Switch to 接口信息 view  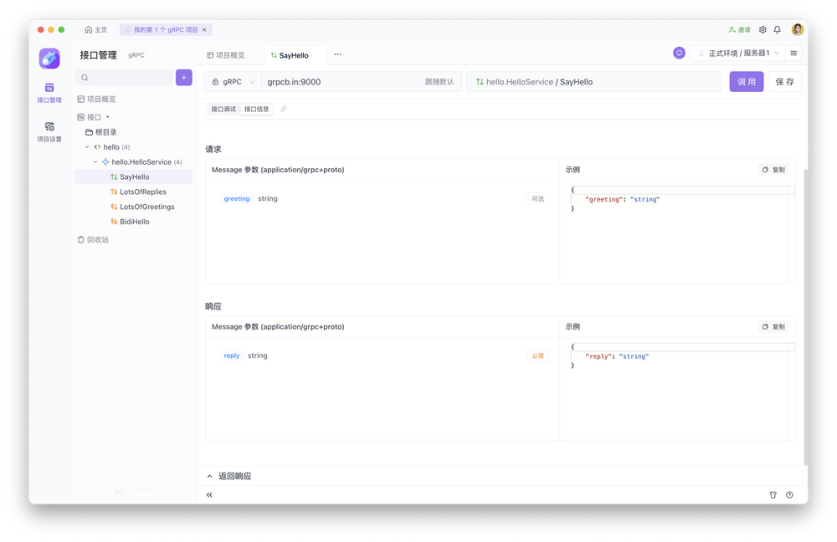pyautogui.click(x=257, y=109)
